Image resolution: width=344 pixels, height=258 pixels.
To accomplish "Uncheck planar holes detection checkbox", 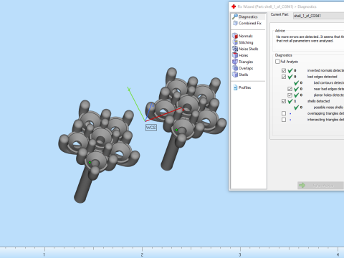I will click(x=290, y=95).
